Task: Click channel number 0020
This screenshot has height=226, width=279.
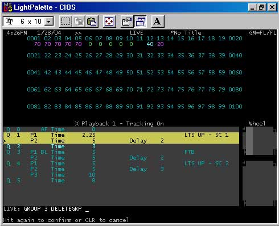Action: point(235,39)
